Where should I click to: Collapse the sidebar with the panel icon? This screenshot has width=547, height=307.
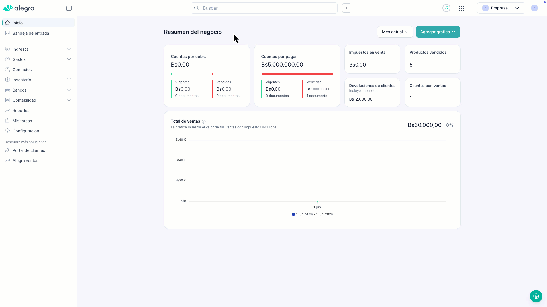(69, 8)
